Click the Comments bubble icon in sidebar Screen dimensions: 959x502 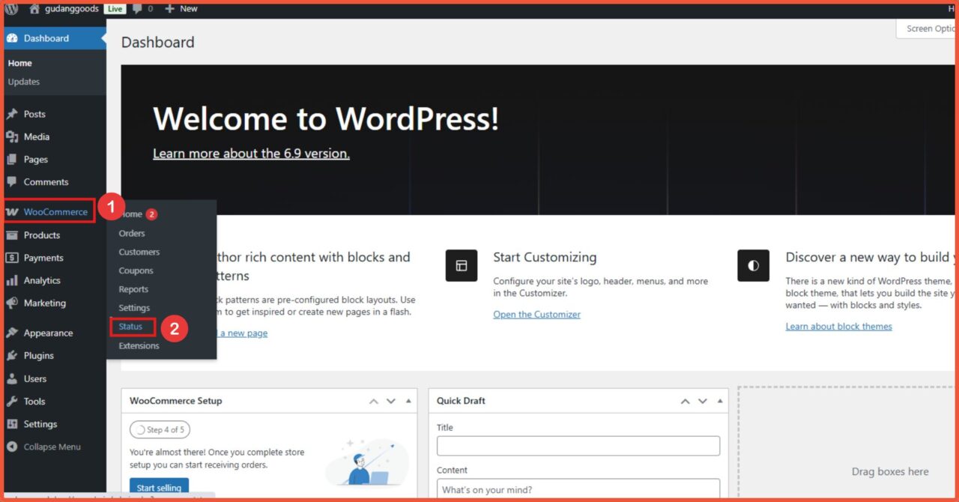(x=12, y=182)
